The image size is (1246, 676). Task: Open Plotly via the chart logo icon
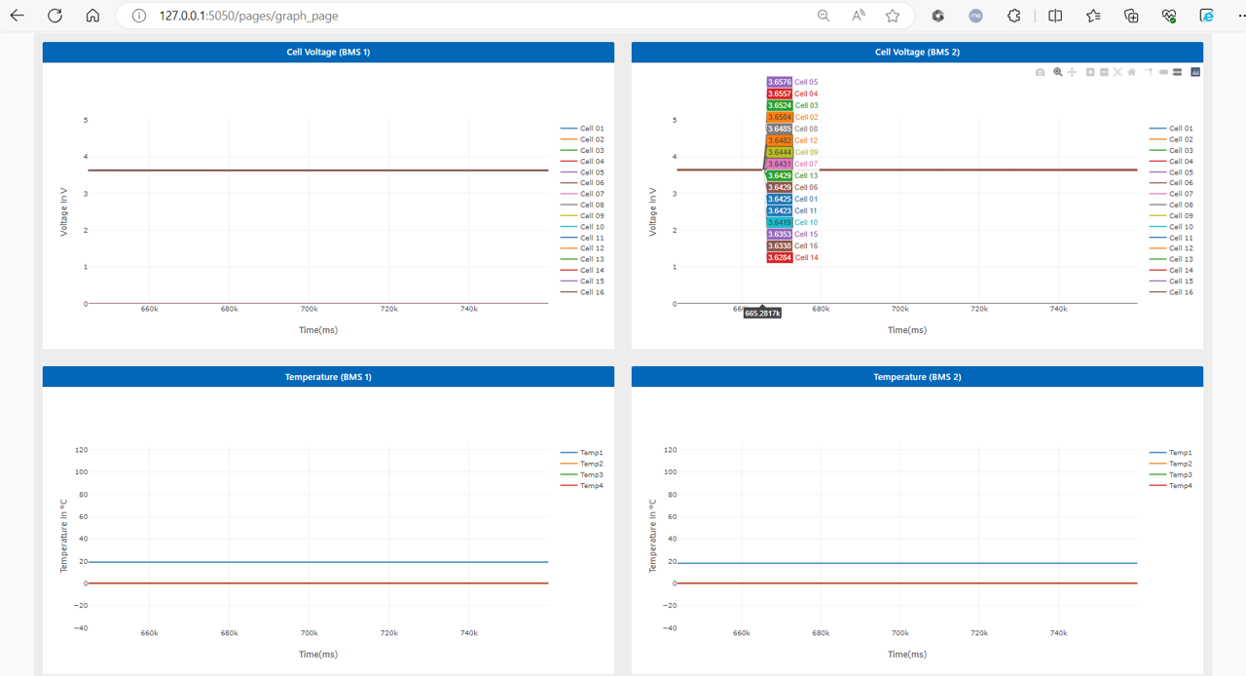(x=1194, y=71)
